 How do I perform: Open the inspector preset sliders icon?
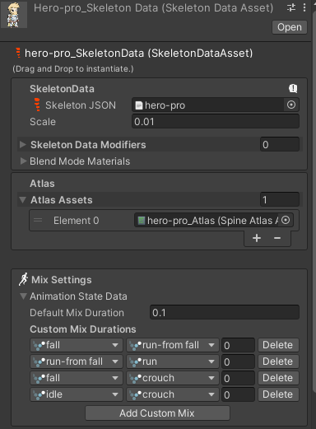pos(291,7)
